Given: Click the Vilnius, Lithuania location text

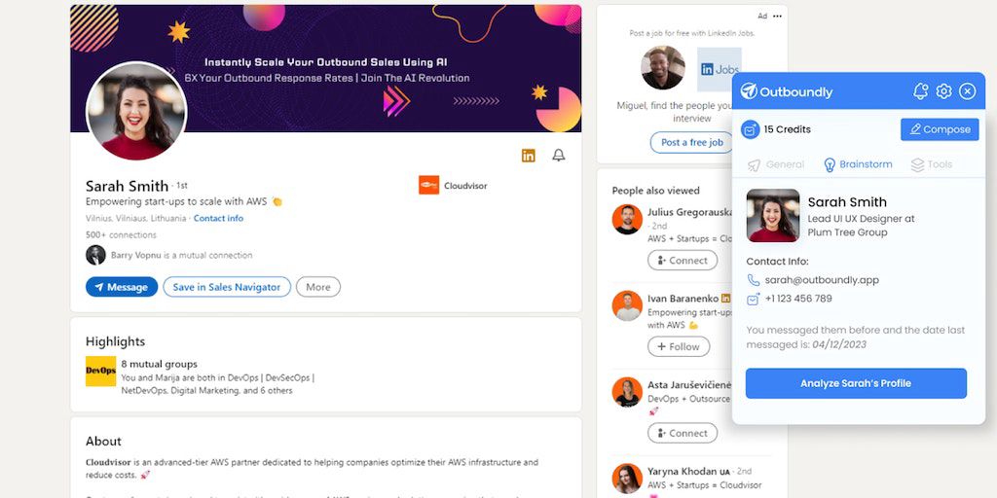Looking at the screenshot, I should point(136,219).
